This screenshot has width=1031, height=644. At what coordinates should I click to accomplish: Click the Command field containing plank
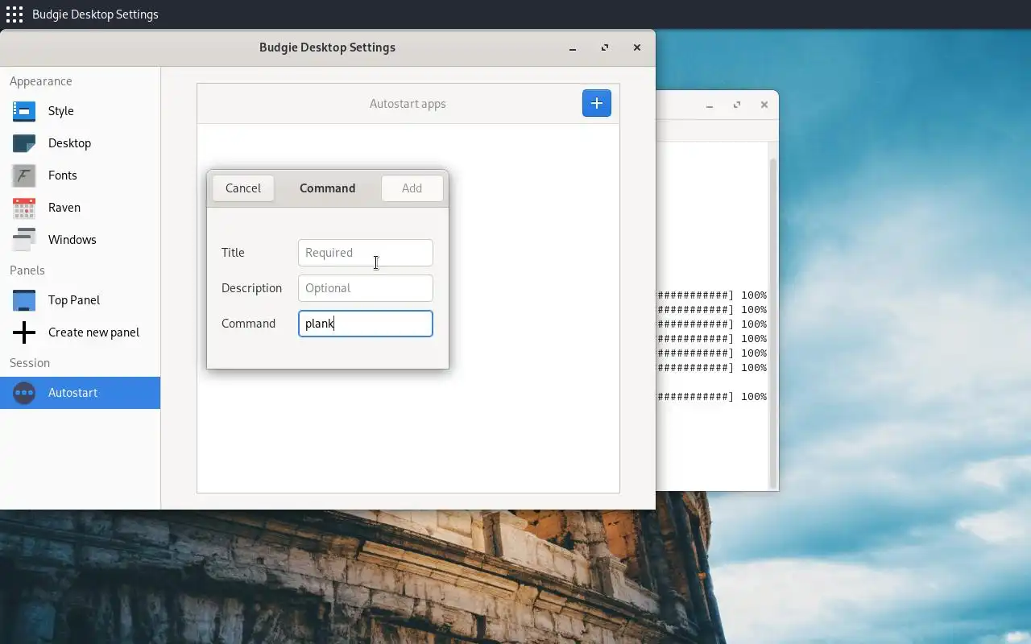coord(366,324)
